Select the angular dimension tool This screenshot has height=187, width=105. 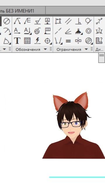pos(7,41)
